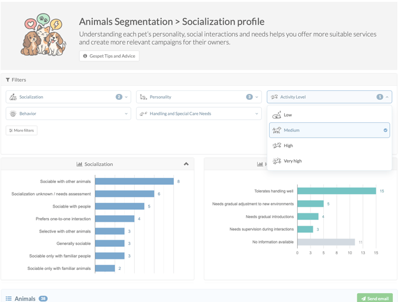Click the list icon beside Animals heading
The height and width of the screenshot is (302, 398).
pyautogui.click(x=9, y=299)
